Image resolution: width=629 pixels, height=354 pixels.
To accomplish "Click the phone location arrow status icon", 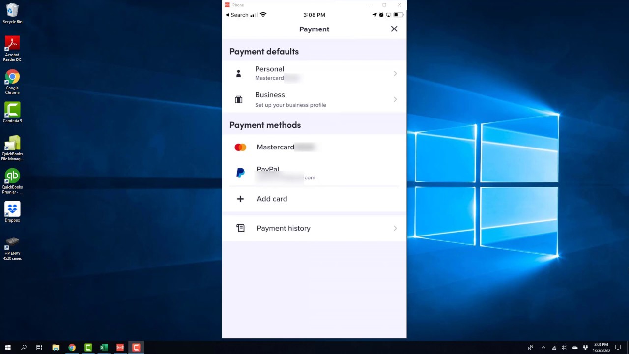I will pyautogui.click(x=375, y=15).
